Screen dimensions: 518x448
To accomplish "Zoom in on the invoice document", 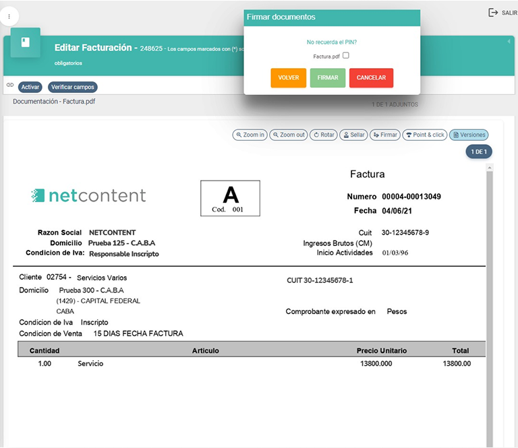I will pos(250,135).
